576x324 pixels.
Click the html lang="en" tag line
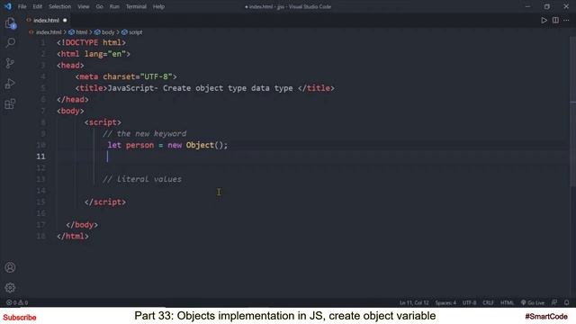[x=94, y=54]
